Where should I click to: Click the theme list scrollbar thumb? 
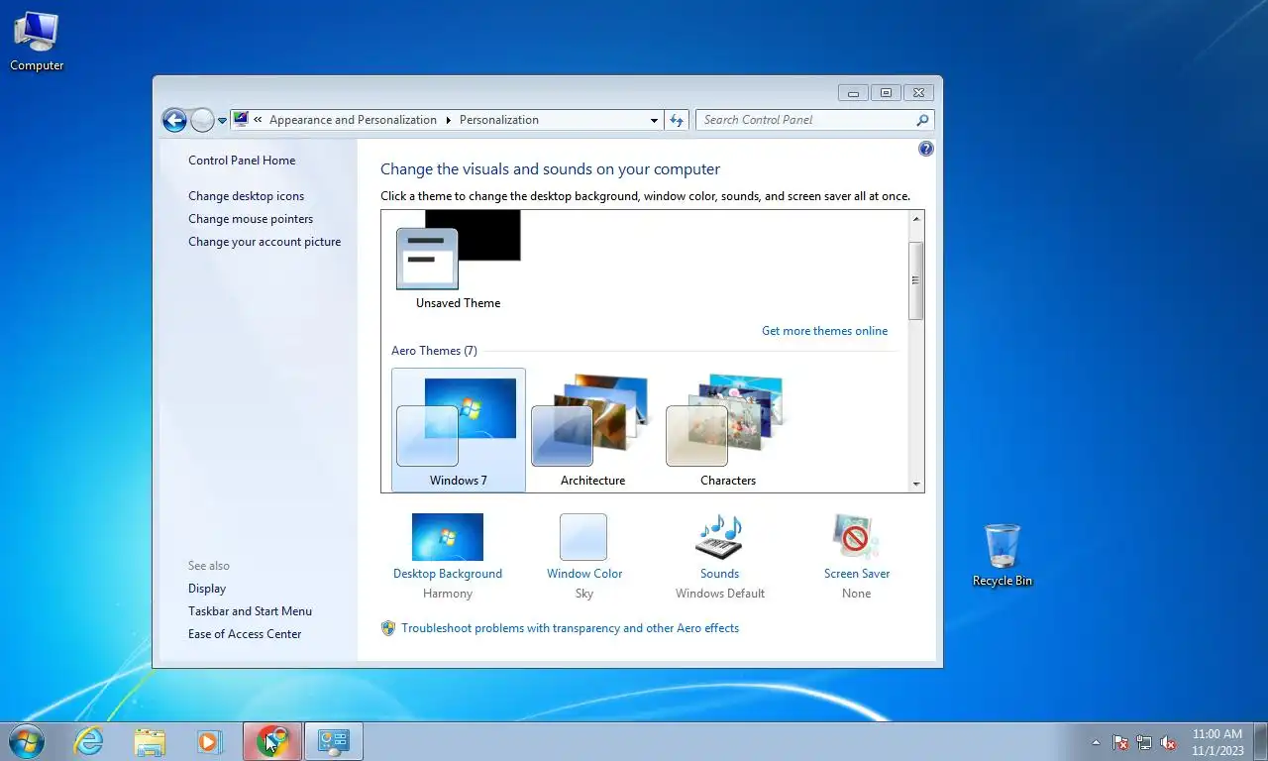[x=916, y=280]
